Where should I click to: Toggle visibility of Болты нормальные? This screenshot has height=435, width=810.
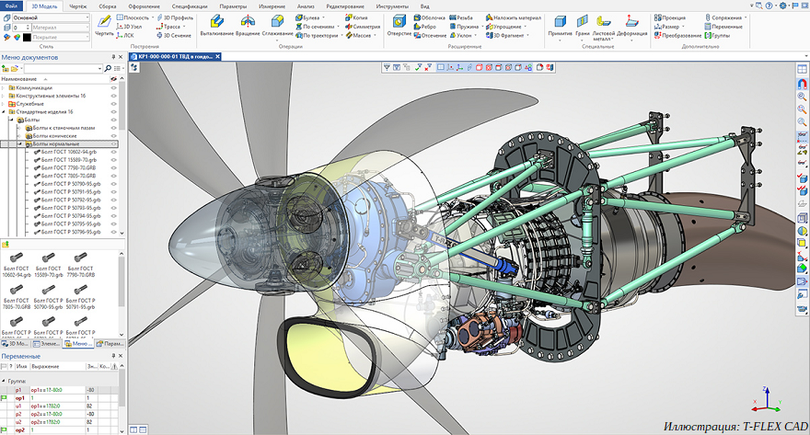tap(113, 144)
